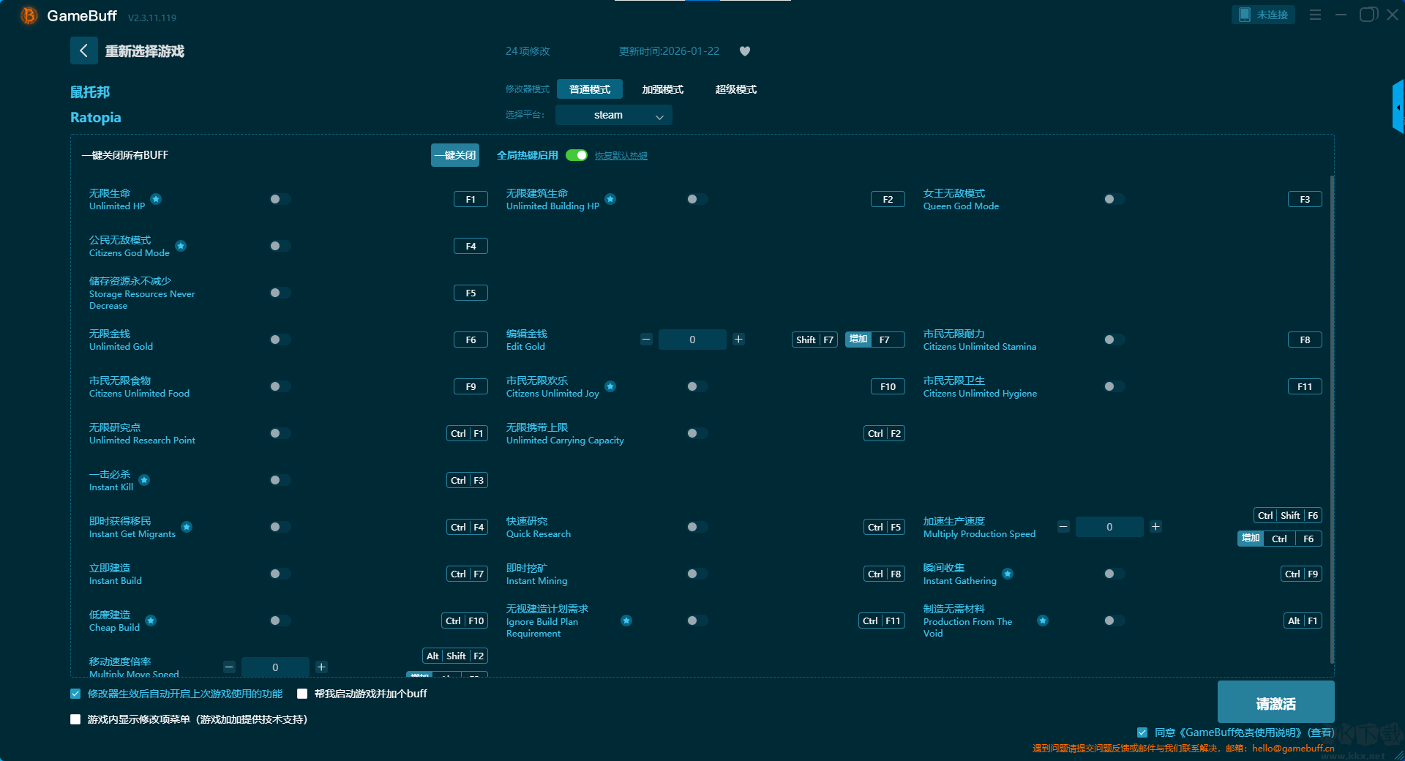Click the star icon next to Instant Kill
This screenshot has height=761, width=1405.
(x=144, y=480)
